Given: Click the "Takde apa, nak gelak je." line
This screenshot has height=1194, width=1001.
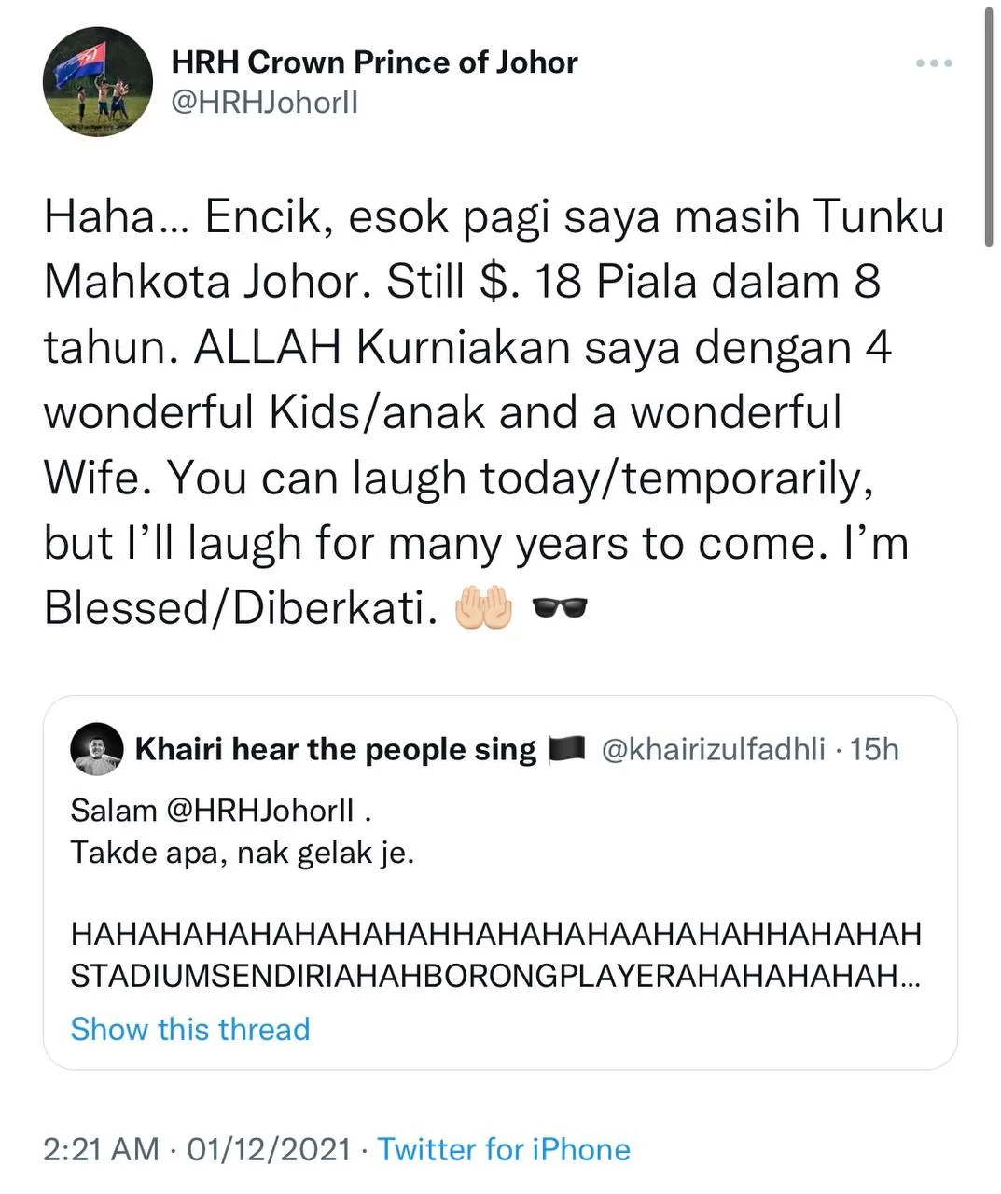Looking at the screenshot, I should pos(243,853).
